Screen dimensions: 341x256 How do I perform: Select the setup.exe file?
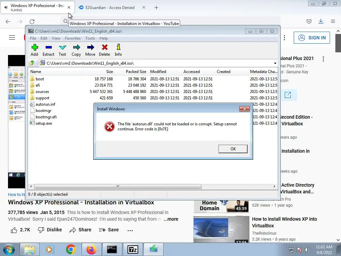coord(44,123)
